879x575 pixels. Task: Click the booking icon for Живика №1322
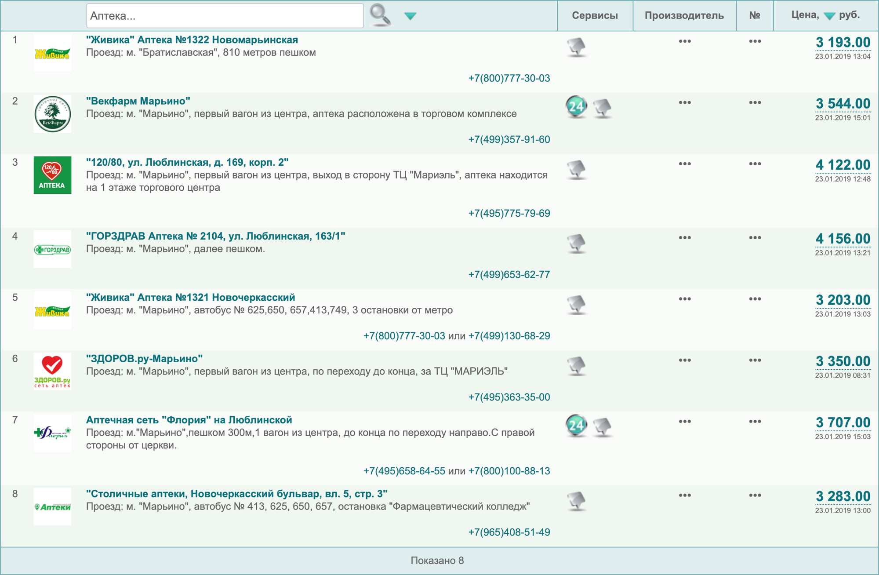point(576,47)
